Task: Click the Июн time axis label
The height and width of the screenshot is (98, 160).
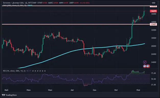Action: (x=28, y=90)
